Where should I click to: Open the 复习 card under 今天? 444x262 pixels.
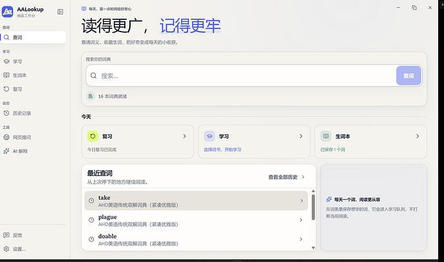[x=138, y=142]
